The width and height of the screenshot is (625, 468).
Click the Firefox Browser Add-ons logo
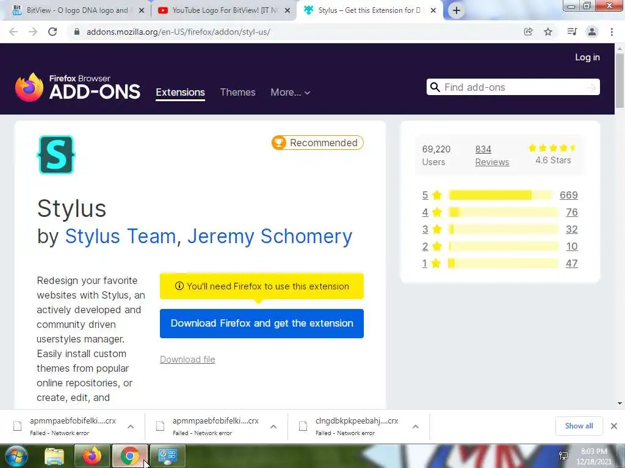click(78, 87)
